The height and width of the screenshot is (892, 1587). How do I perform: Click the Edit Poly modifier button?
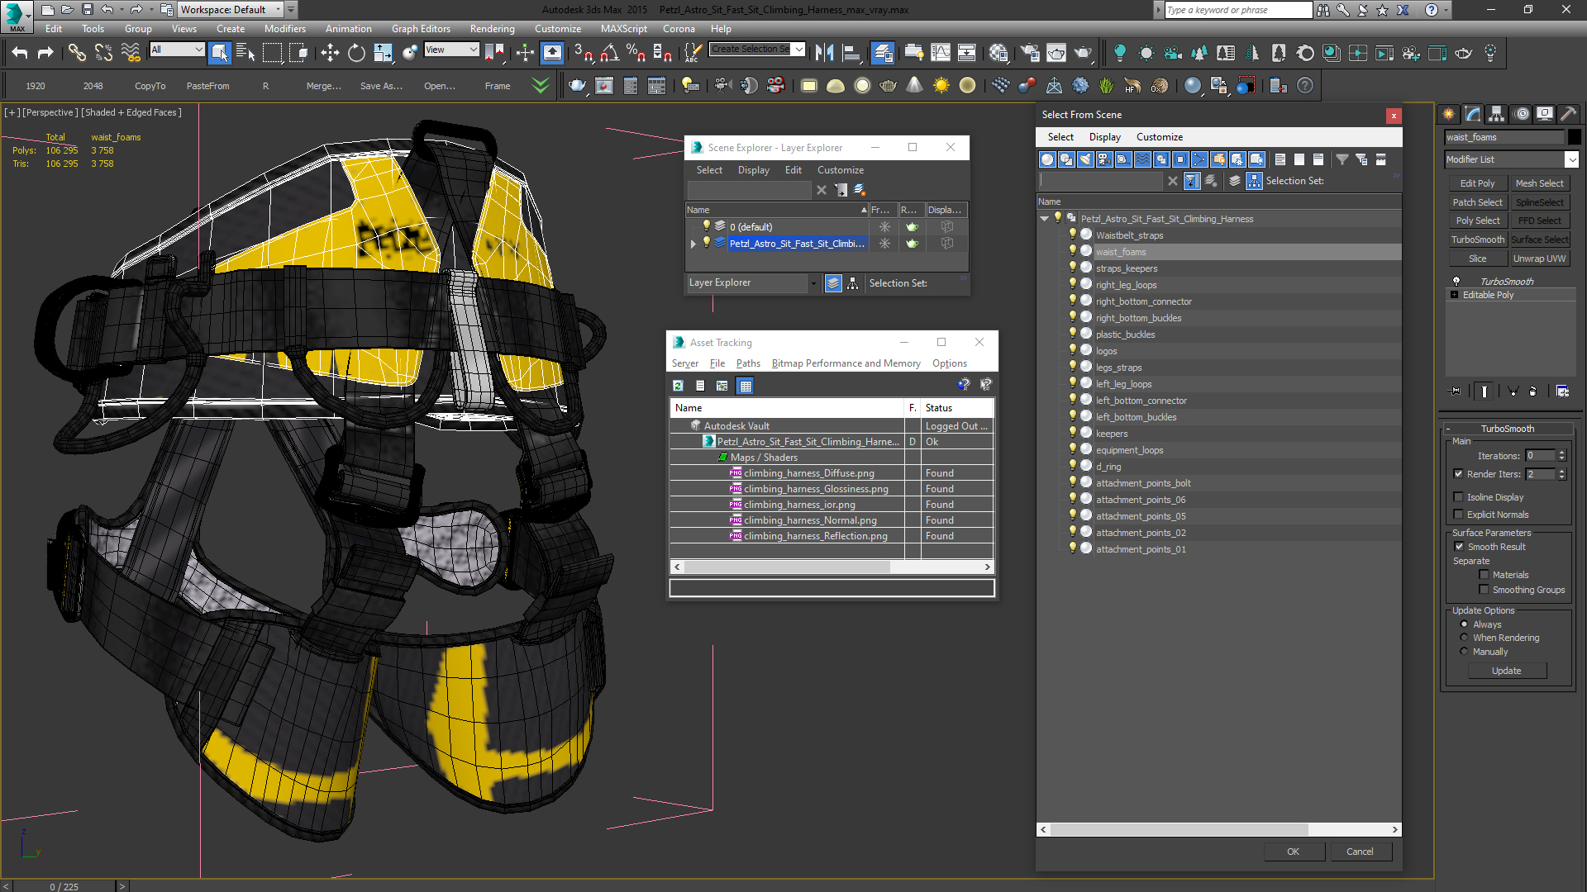pyautogui.click(x=1477, y=183)
